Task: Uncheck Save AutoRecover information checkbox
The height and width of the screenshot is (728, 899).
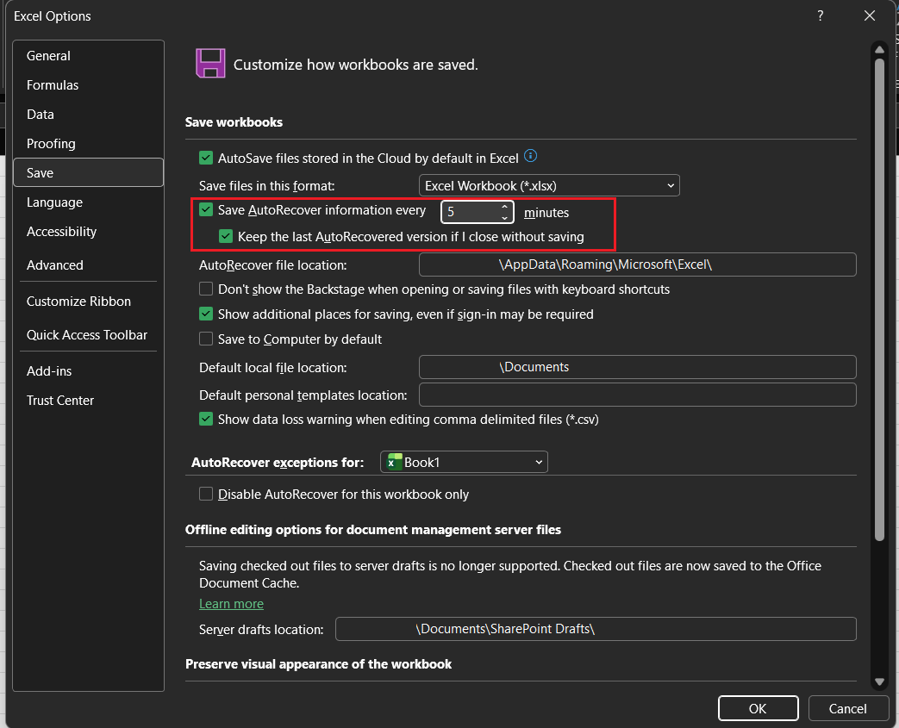Action: click(x=206, y=210)
